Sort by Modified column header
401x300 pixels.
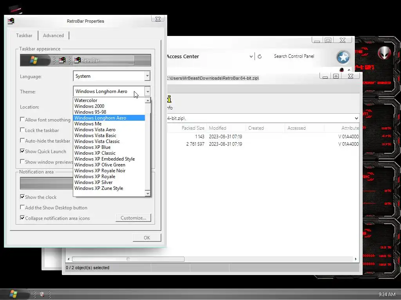click(x=226, y=128)
